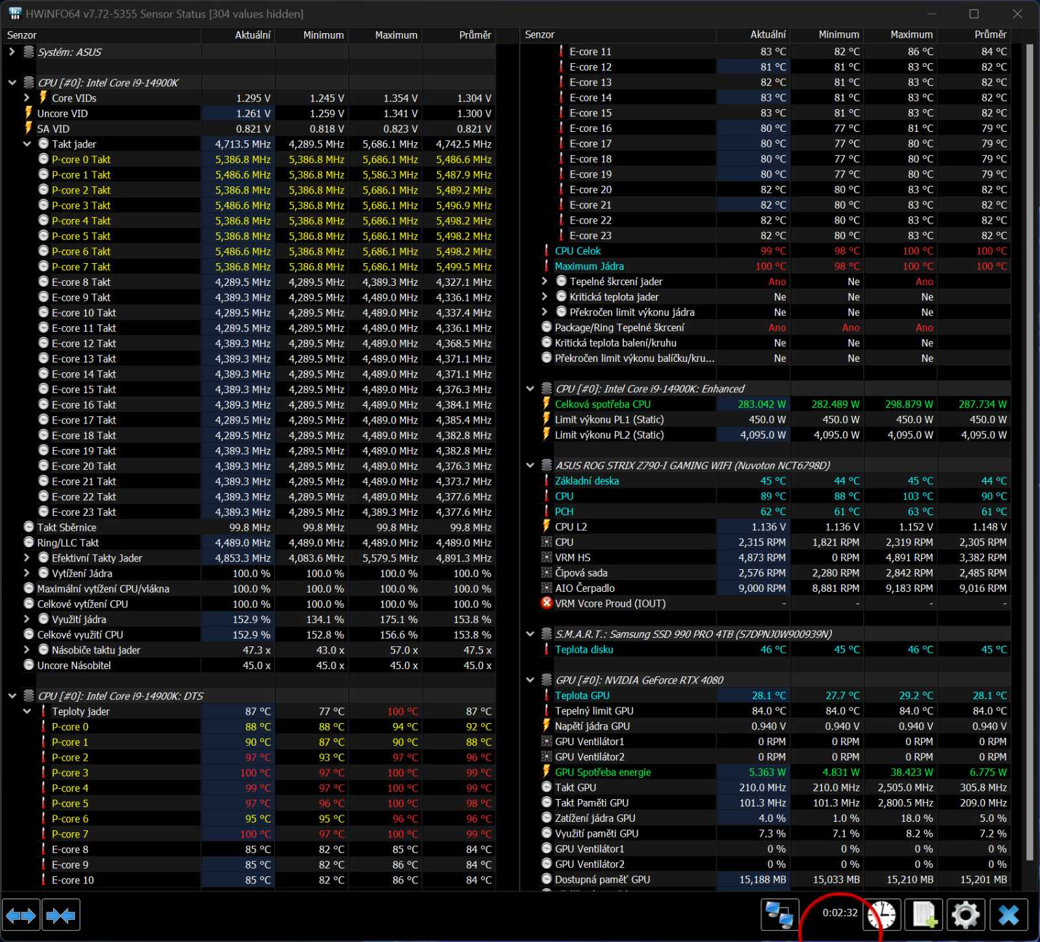This screenshot has height=942, width=1040.
Task: Click the fan icon beside AIO Čerpadlo
Action: tap(547, 588)
